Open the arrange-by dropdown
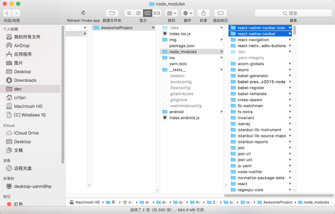This screenshot has width=335, height=214. tap(171, 13)
